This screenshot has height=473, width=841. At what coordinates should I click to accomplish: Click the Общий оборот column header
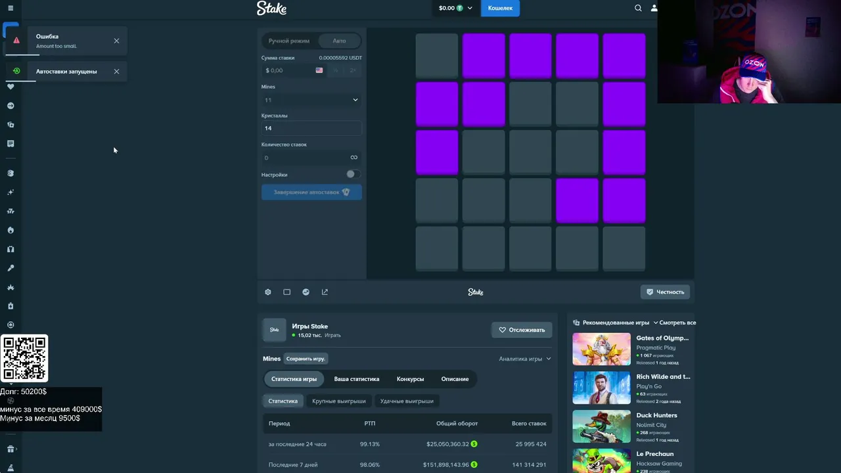pyautogui.click(x=457, y=424)
